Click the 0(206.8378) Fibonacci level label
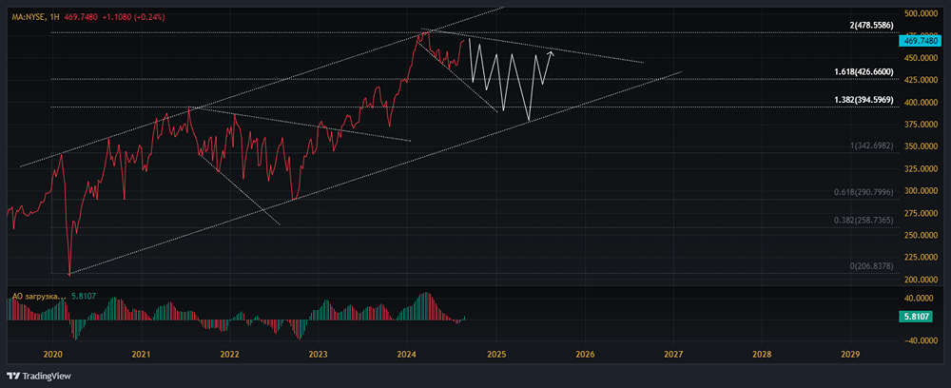Viewport: 951px width, 388px height. pyautogui.click(x=871, y=266)
